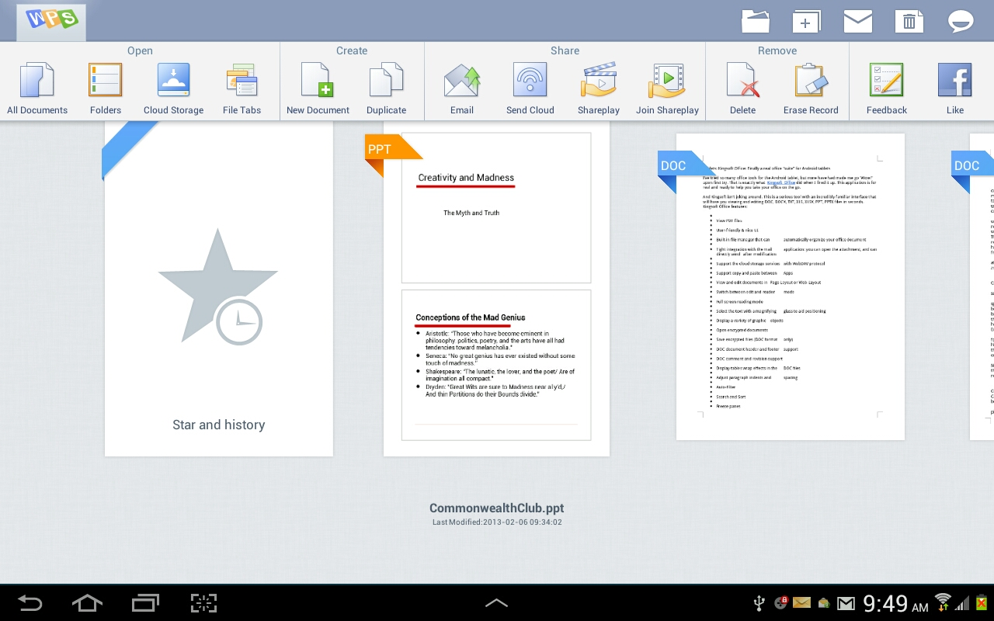
Task: Duplicate the current document
Action: [386, 85]
